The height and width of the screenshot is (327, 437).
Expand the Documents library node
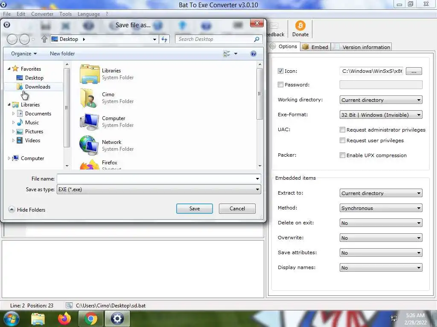click(x=13, y=113)
